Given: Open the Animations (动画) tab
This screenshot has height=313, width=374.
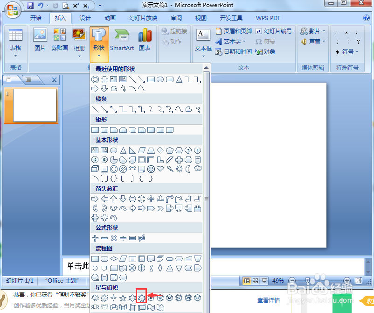Looking at the screenshot, I should 110,18.
